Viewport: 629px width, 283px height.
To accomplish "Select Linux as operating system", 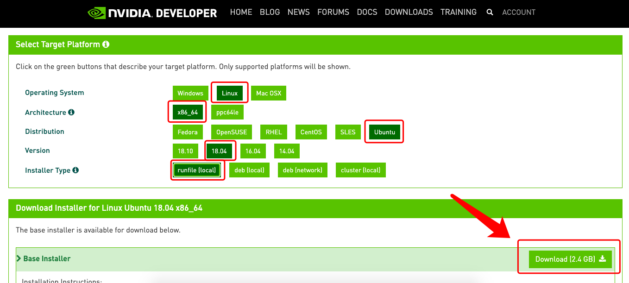I will (230, 93).
